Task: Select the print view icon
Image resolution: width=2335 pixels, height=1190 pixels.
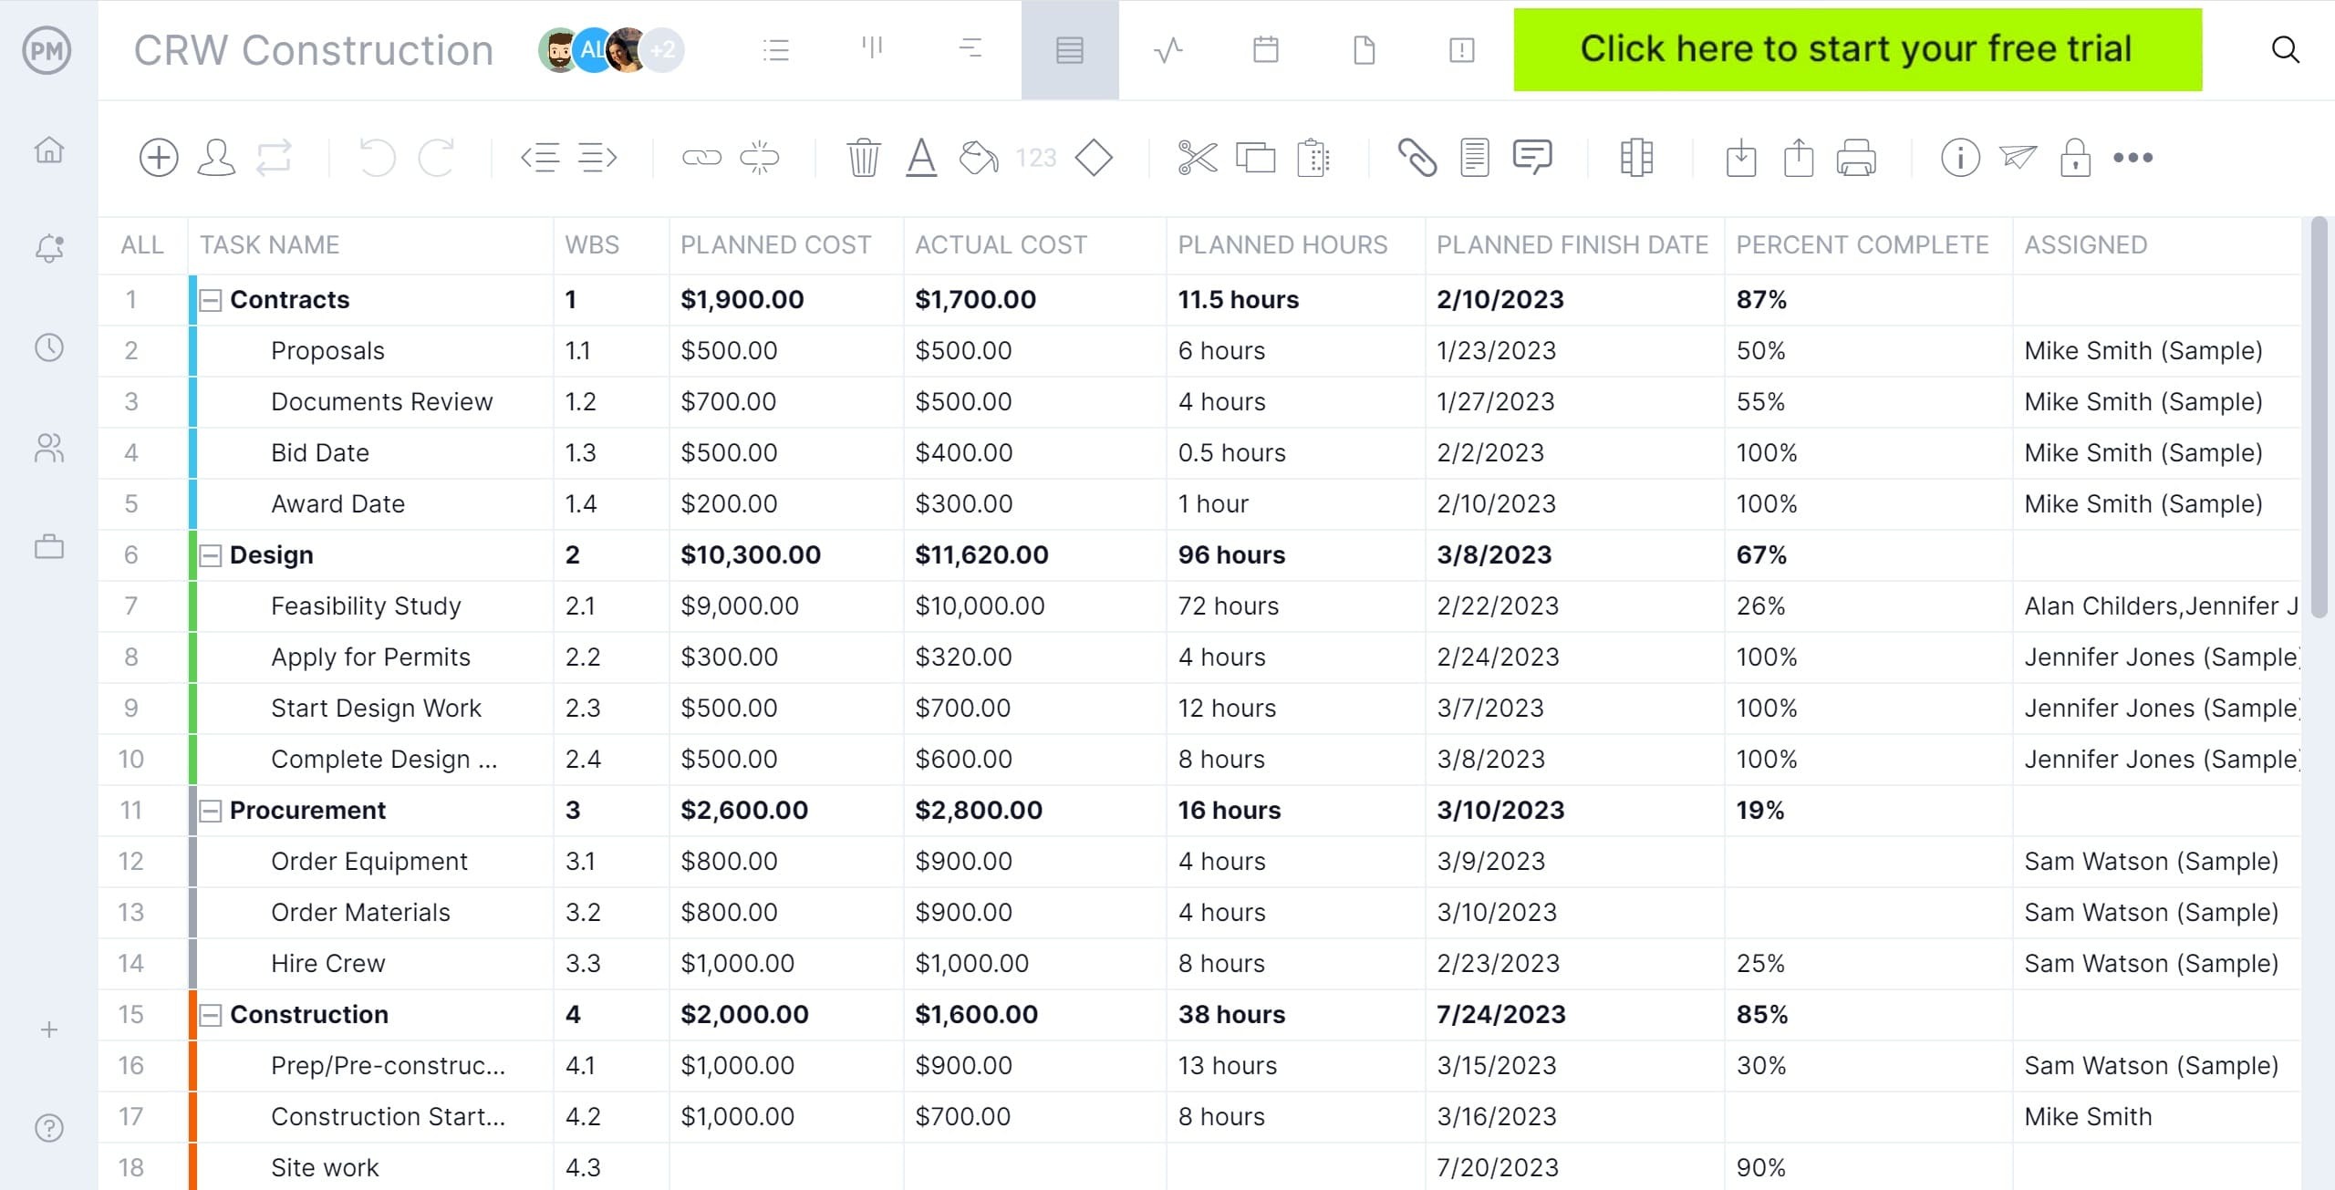Action: [1857, 158]
